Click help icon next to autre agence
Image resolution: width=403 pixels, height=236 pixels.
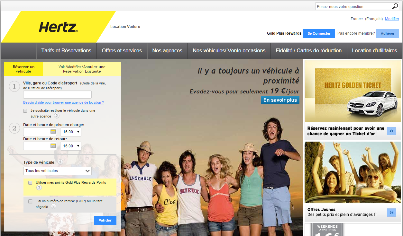pos(57,116)
